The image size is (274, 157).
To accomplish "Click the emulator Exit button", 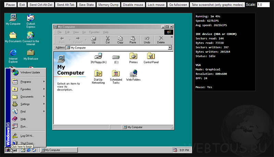I will click(x=22, y=5).
